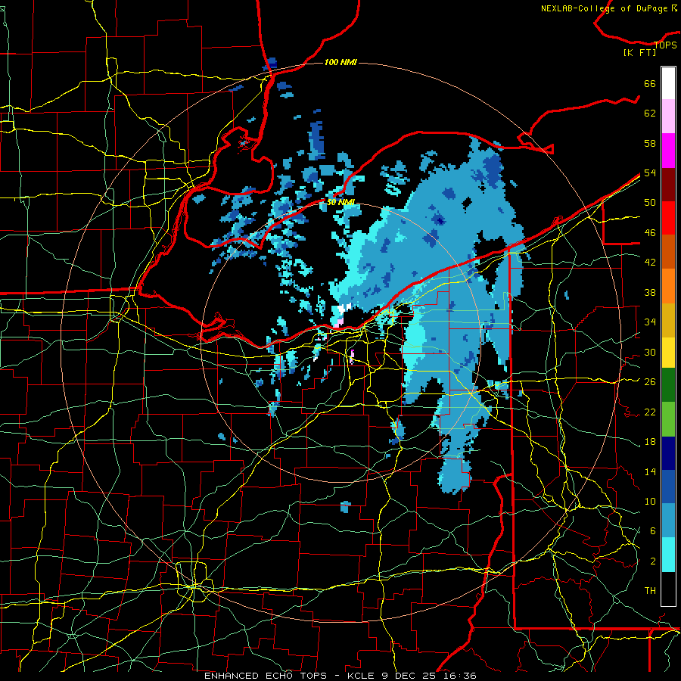
Task: Click the legend value 54
Action: coord(650,173)
